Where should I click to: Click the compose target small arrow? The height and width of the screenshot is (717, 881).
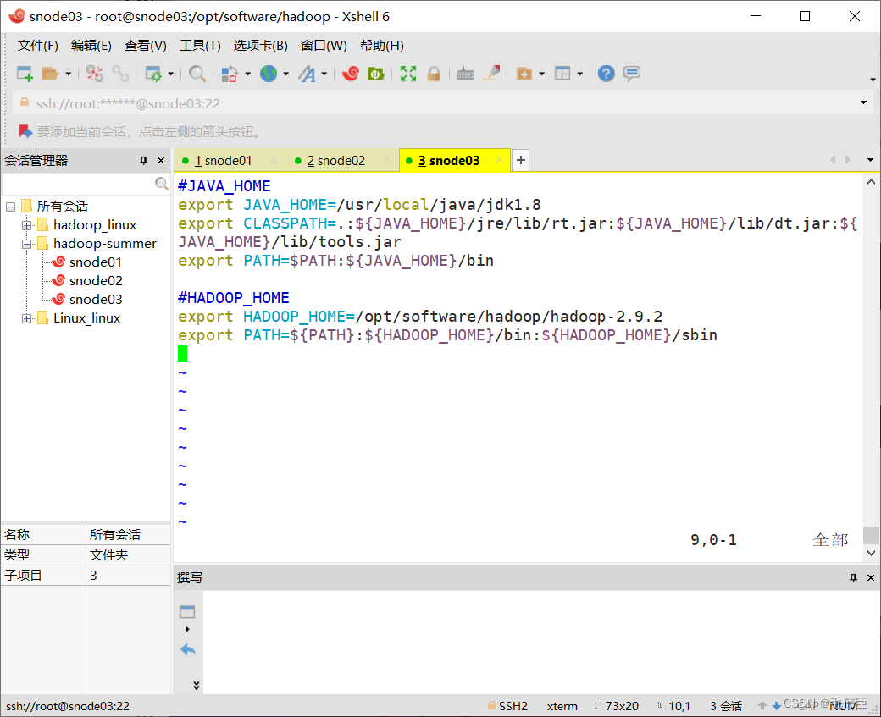[x=188, y=630]
